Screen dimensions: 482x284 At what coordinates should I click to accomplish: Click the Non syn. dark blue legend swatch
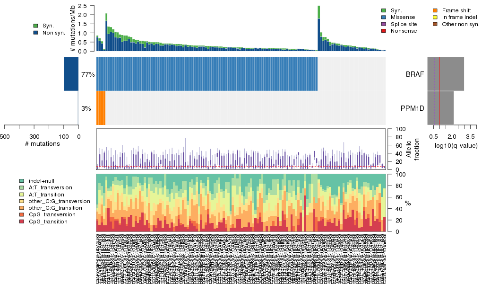(36, 33)
